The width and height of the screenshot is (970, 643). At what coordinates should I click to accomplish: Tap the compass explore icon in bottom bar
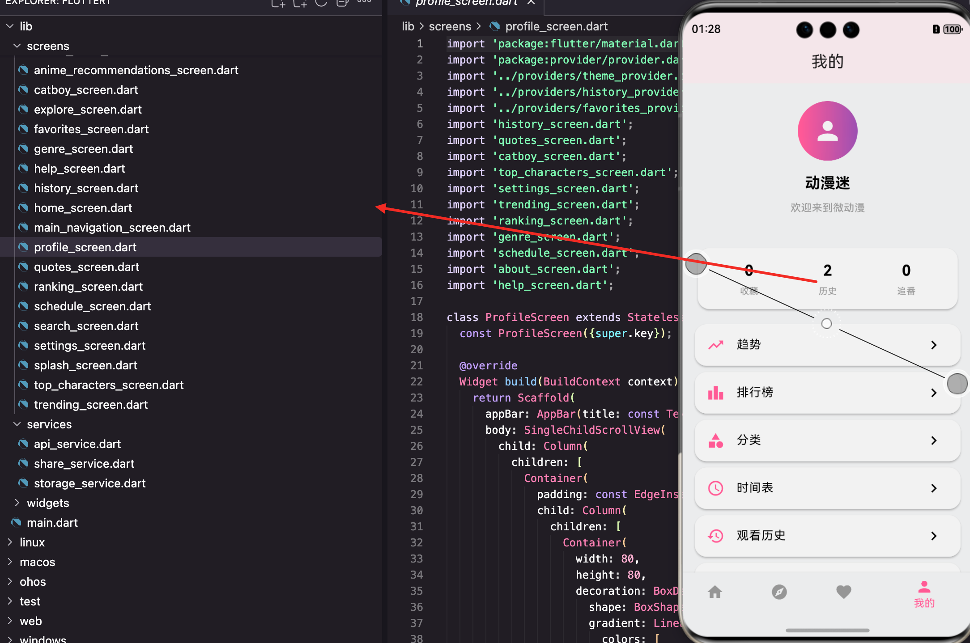(x=779, y=592)
